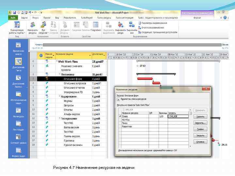Click the info indicator column header icon
The height and width of the screenshot is (176, 235).
click(x=41, y=55)
